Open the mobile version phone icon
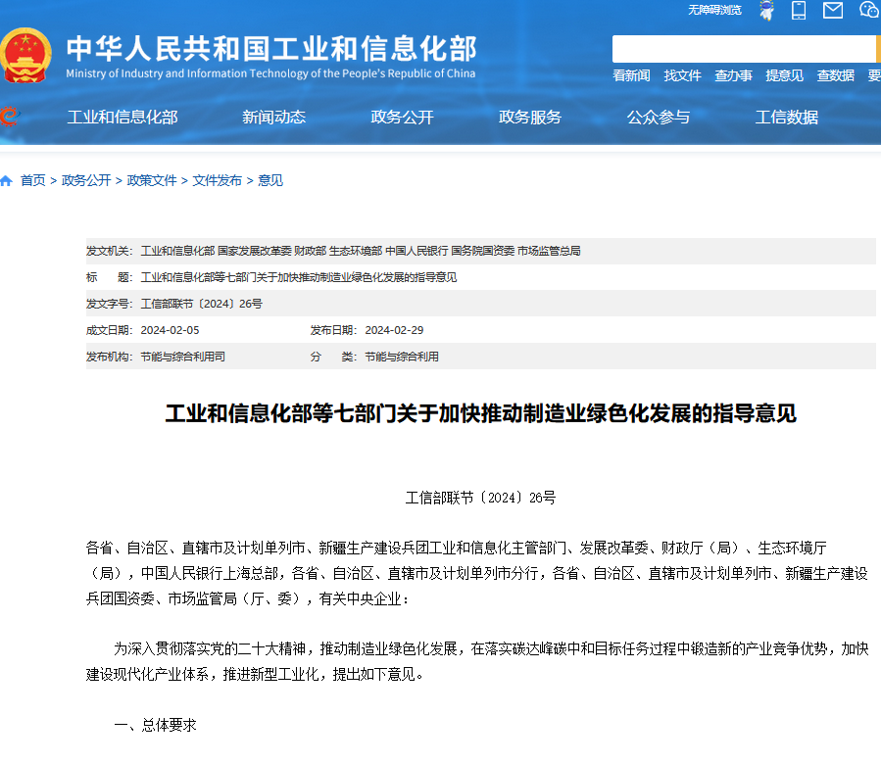Image resolution: width=881 pixels, height=764 pixels. tap(799, 11)
